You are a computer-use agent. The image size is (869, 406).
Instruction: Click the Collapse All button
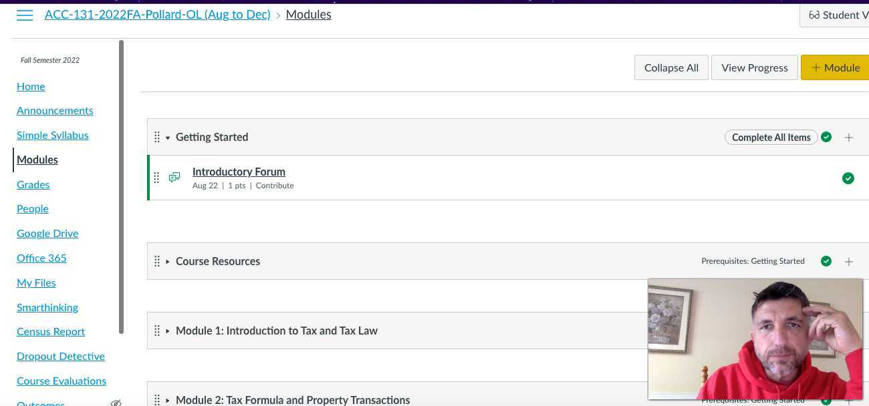(671, 67)
